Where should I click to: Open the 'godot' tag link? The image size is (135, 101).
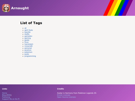(27, 40)
